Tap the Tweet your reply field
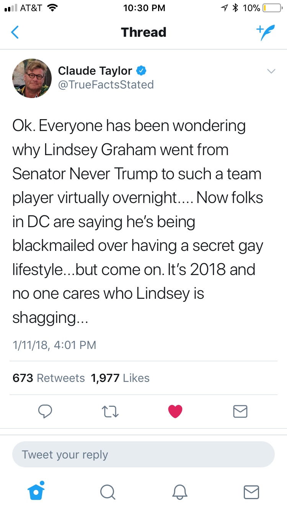 (x=143, y=455)
